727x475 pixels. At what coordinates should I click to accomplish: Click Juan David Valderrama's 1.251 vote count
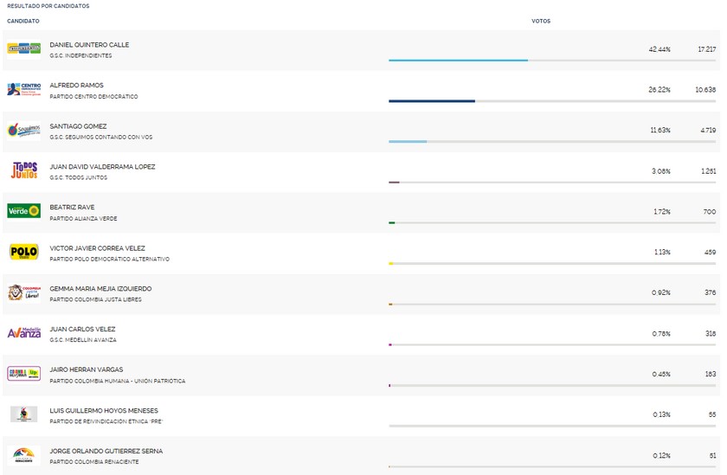coord(708,170)
